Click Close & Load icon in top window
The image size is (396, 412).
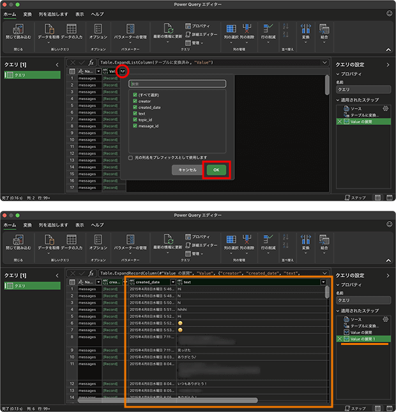18,29
